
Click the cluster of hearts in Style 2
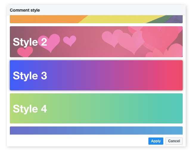pos(142,41)
